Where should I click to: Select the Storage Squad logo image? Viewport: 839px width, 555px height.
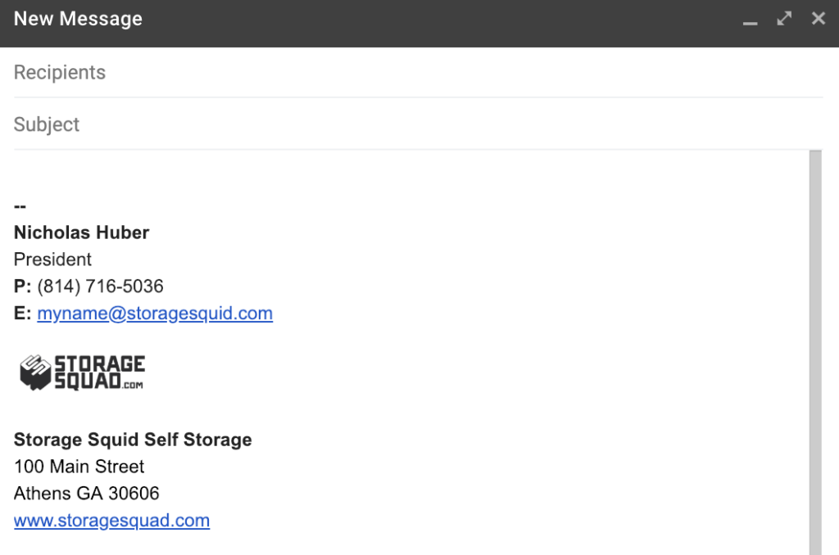point(82,372)
